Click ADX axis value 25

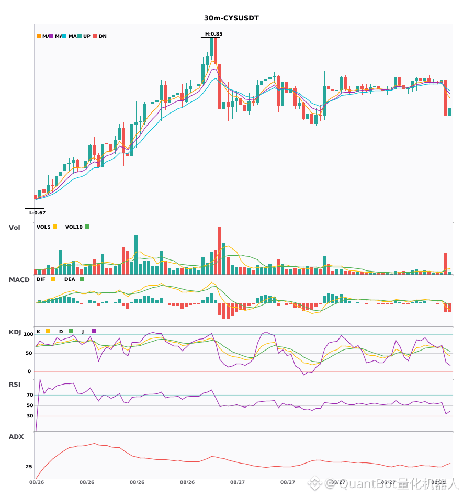[29, 467]
